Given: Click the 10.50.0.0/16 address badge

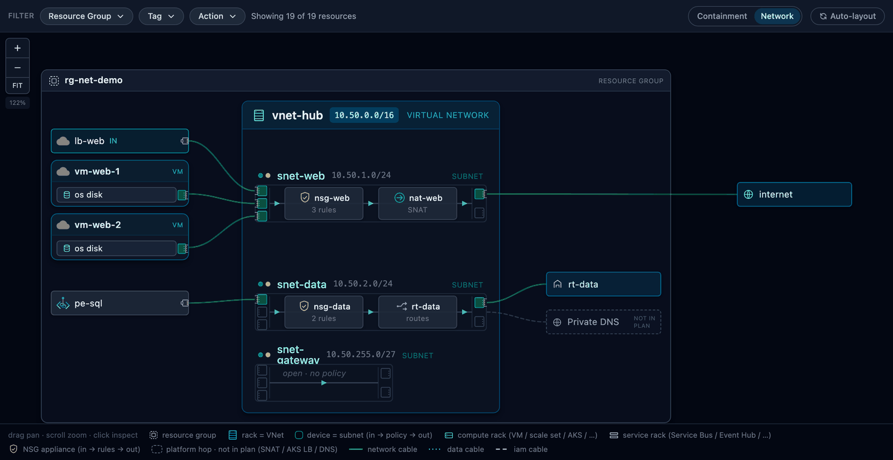Looking at the screenshot, I should click(x=364, y=115).
